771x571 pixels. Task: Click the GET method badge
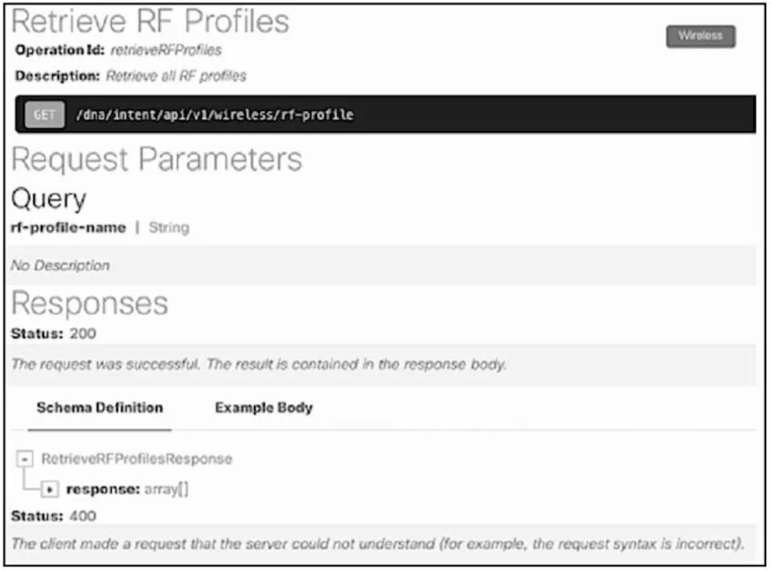(x=45, y=115)
